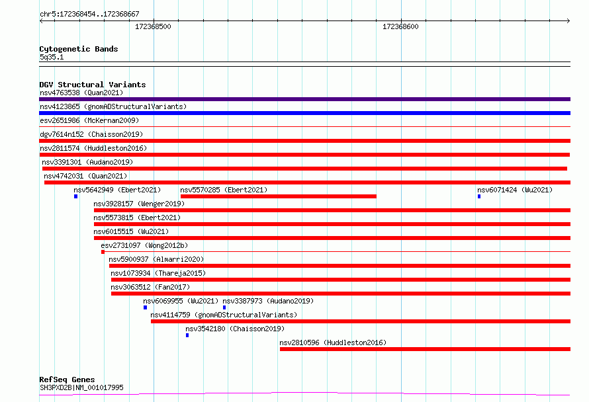The image size is (589, 402).
Task: Open esv2651986 (McKernan2009) variant label
Action: (89, 120)
